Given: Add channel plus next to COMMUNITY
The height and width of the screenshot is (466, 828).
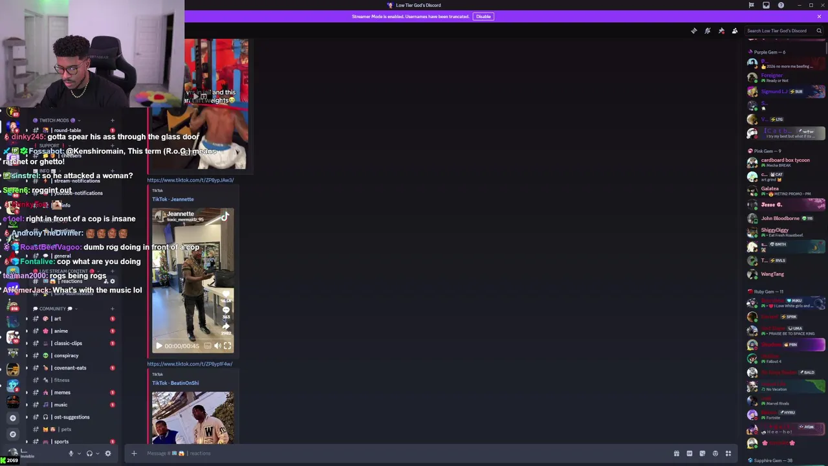Looking at the screenshot, I should click(x=113, y=309).
